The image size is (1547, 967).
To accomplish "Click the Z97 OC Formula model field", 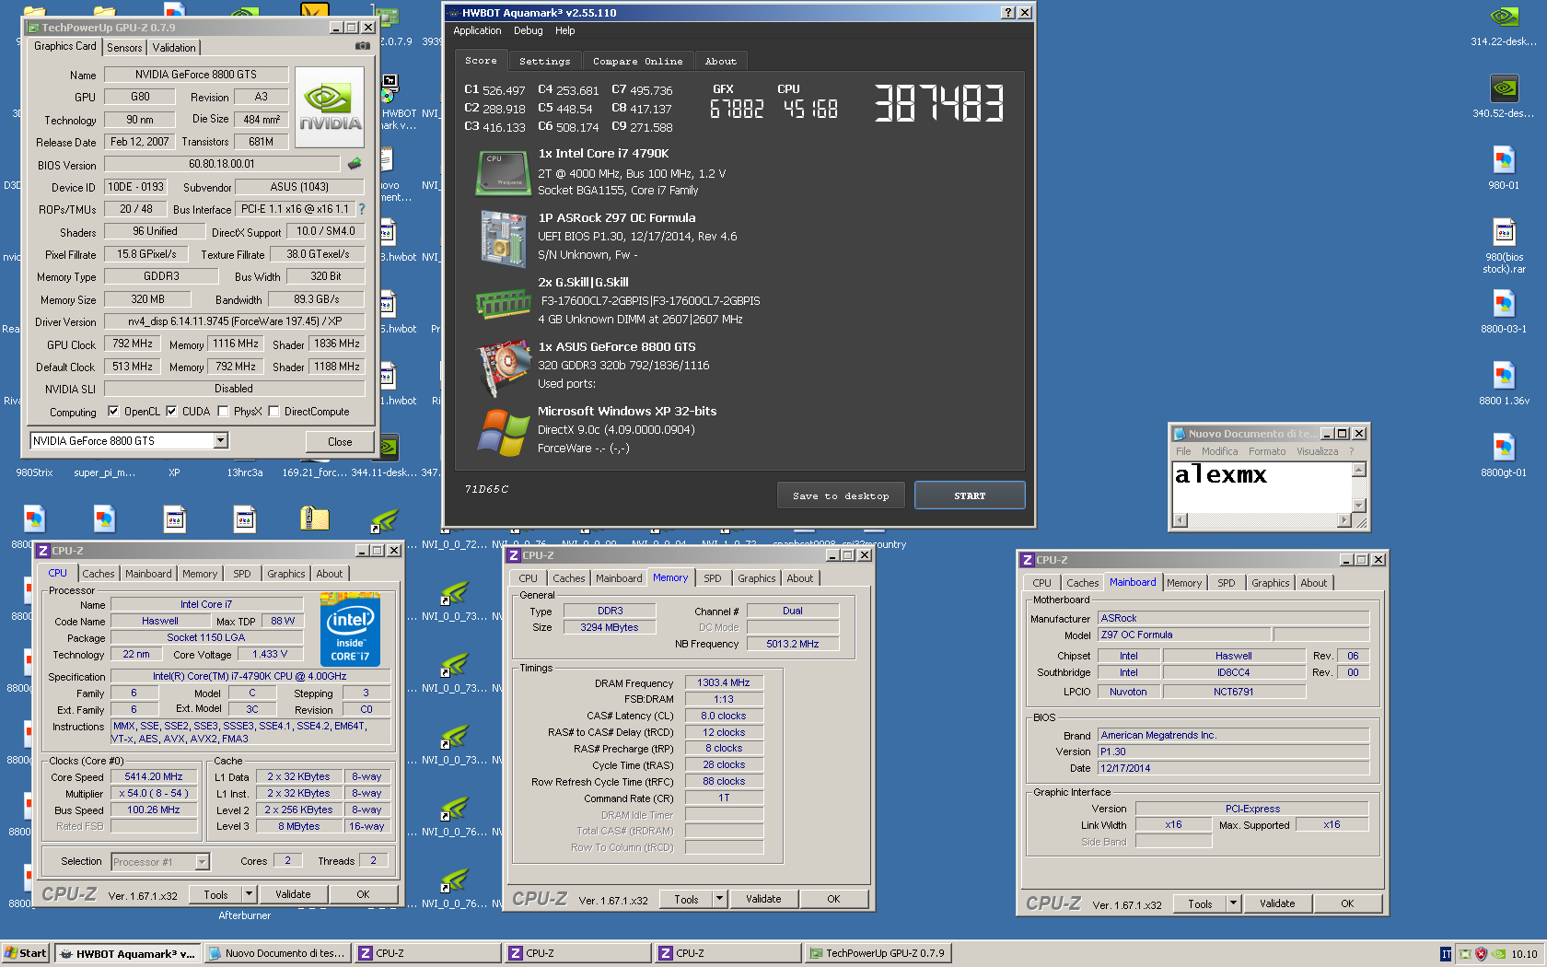I will pos(1184,635).
